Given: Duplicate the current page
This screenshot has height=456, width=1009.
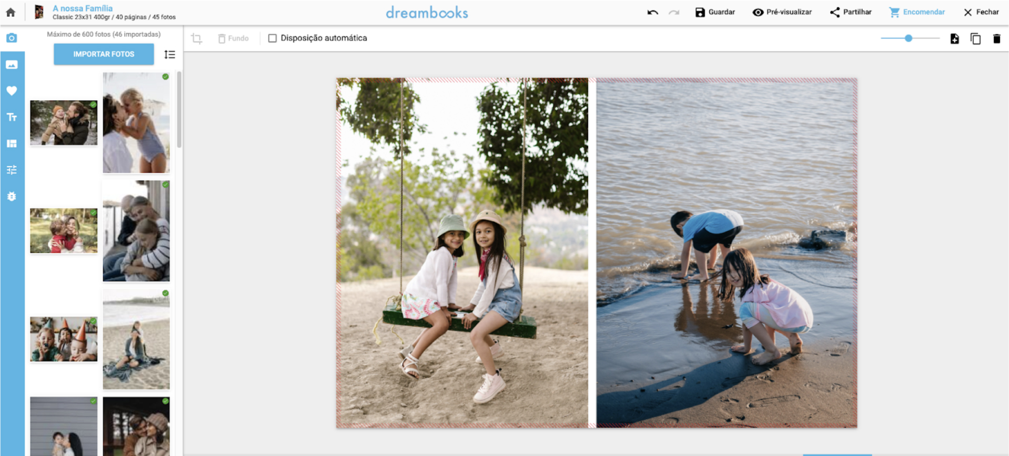Looking at the screenshot, I should [975, 38].
